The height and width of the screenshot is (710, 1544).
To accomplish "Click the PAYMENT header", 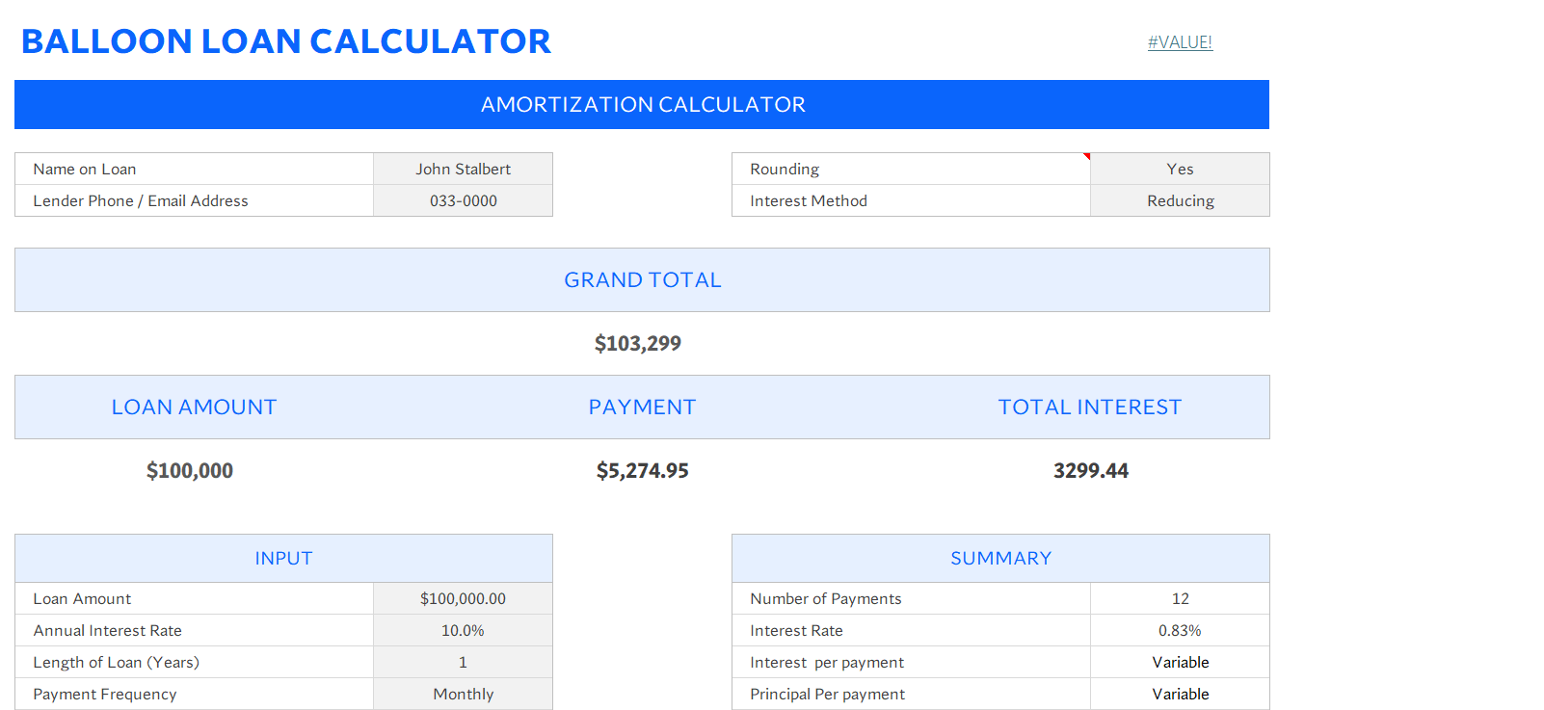I will [642, 407].
